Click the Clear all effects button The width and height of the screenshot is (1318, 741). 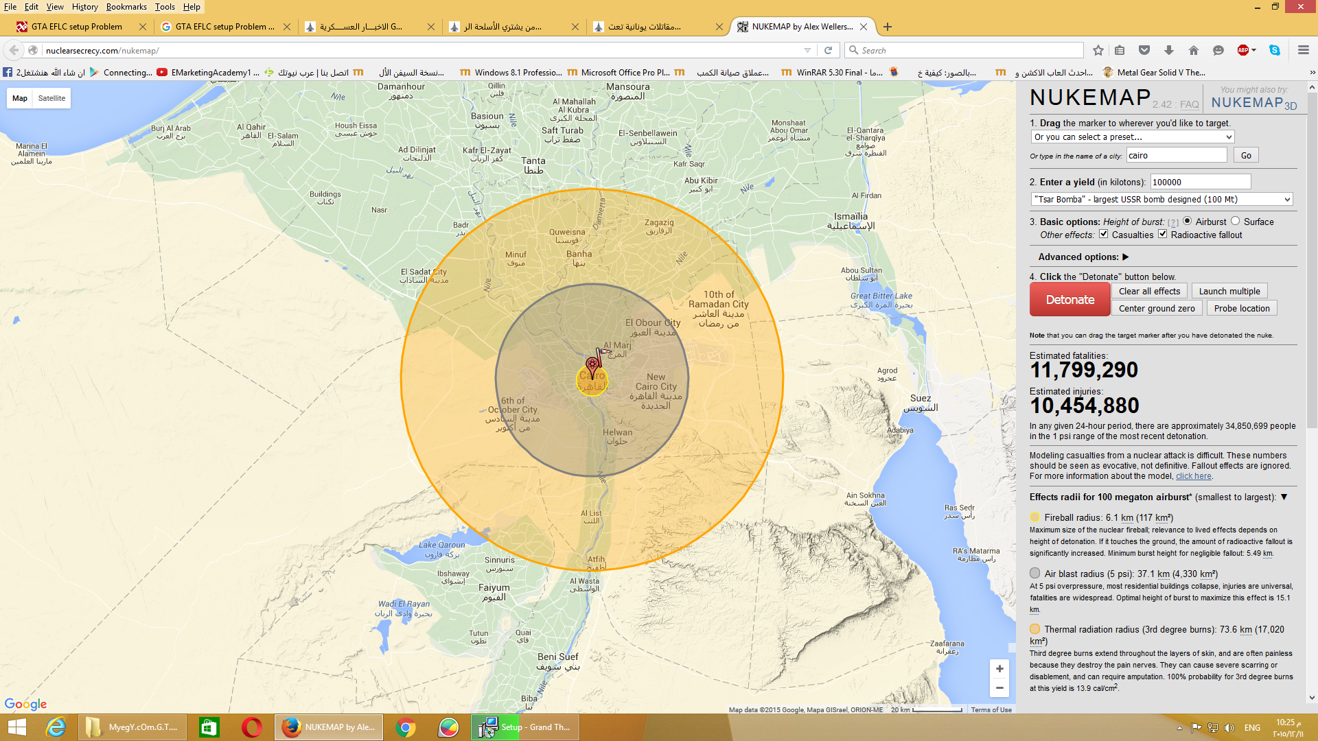[1149, 291]
